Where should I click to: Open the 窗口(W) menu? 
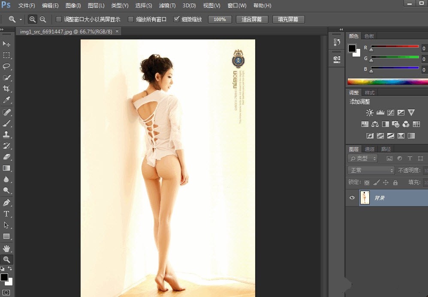pyautogui.click(x=237, y=6)
